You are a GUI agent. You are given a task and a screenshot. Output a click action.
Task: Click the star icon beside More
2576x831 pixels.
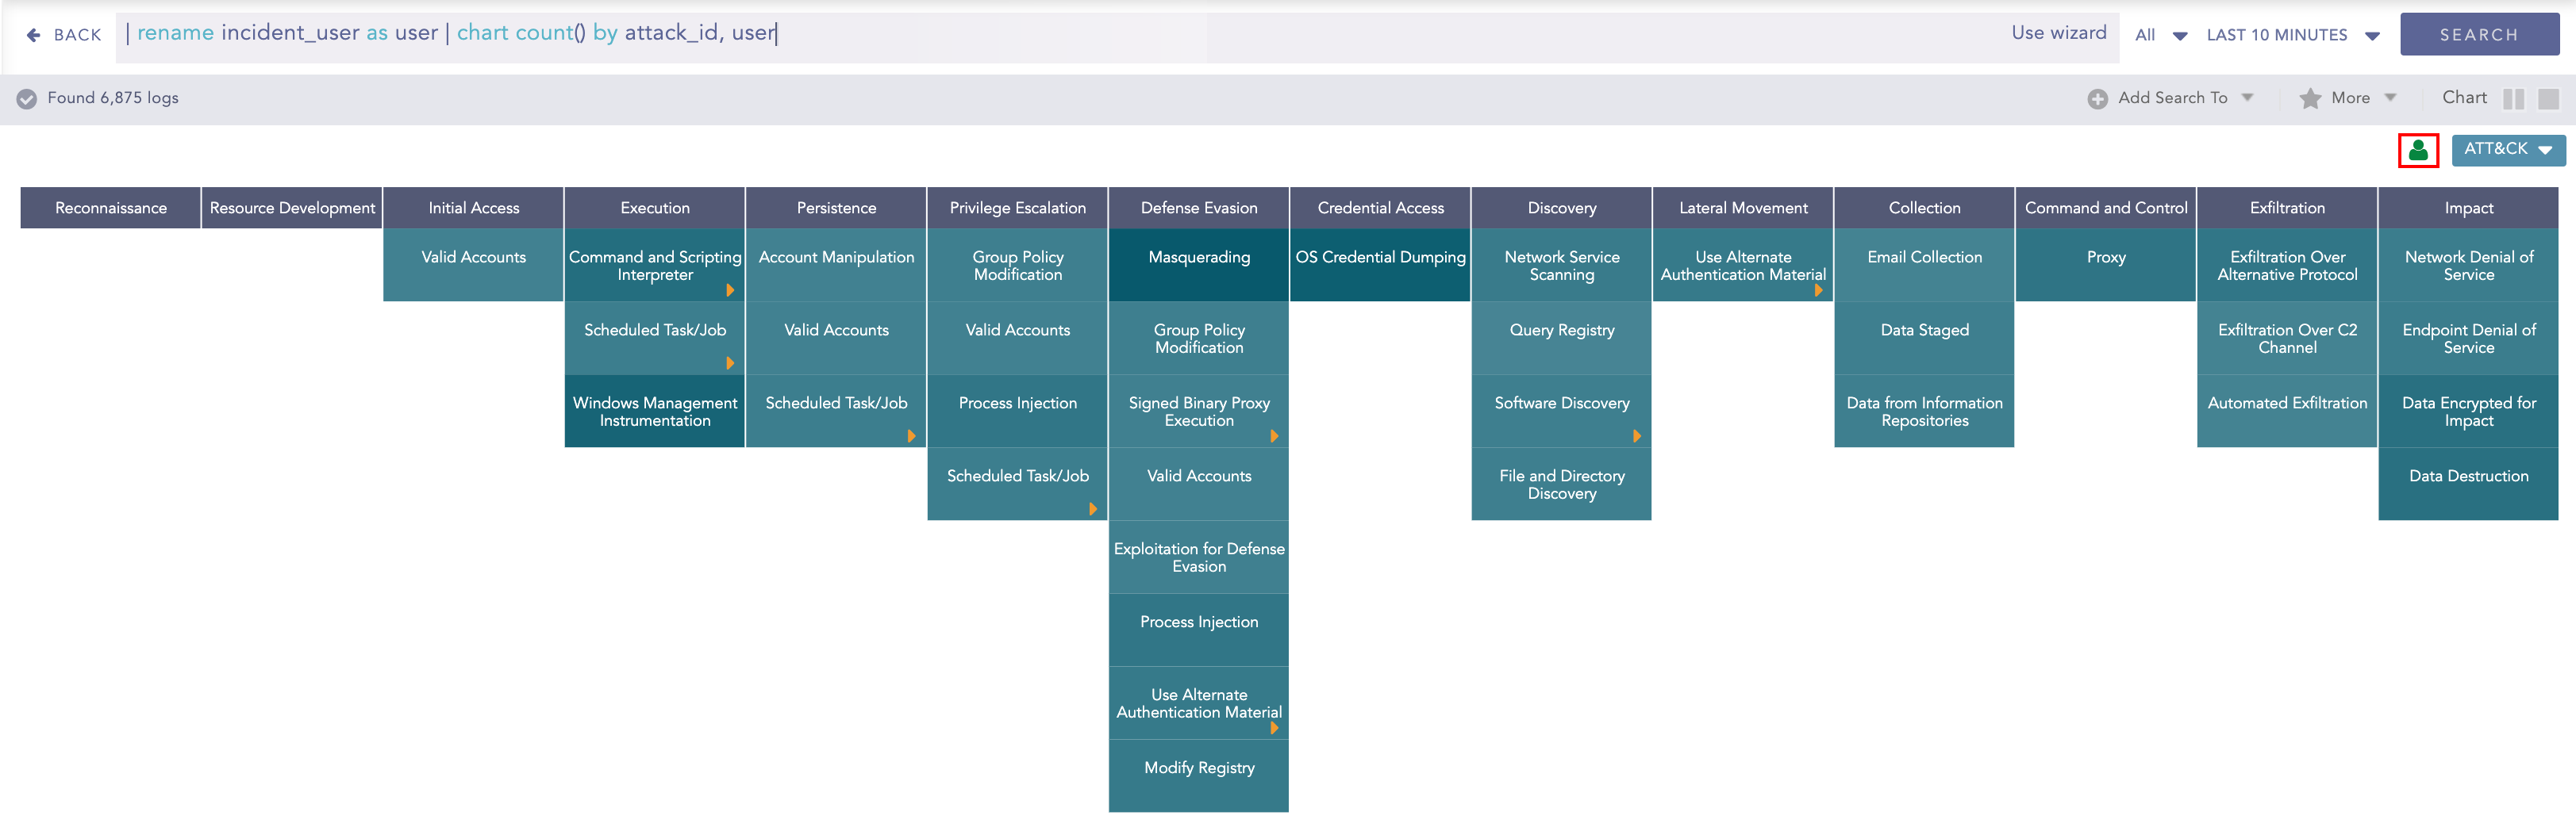click(x=2309, y=98)
